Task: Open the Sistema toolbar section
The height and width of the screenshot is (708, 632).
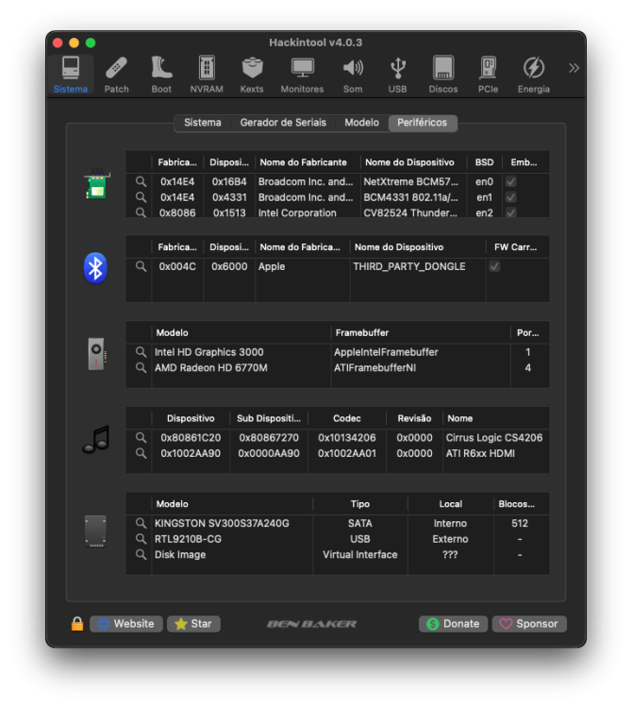Action: tap(71, 75)
